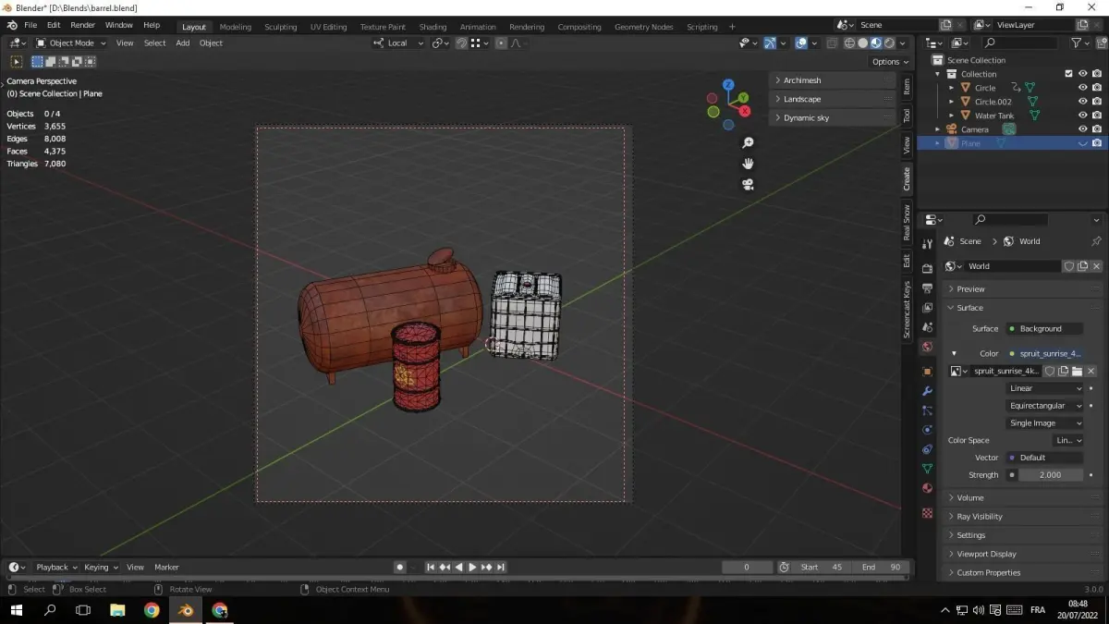Open the Single Image source dropdown
1109x624 pixels.
tap(1044, 423)
